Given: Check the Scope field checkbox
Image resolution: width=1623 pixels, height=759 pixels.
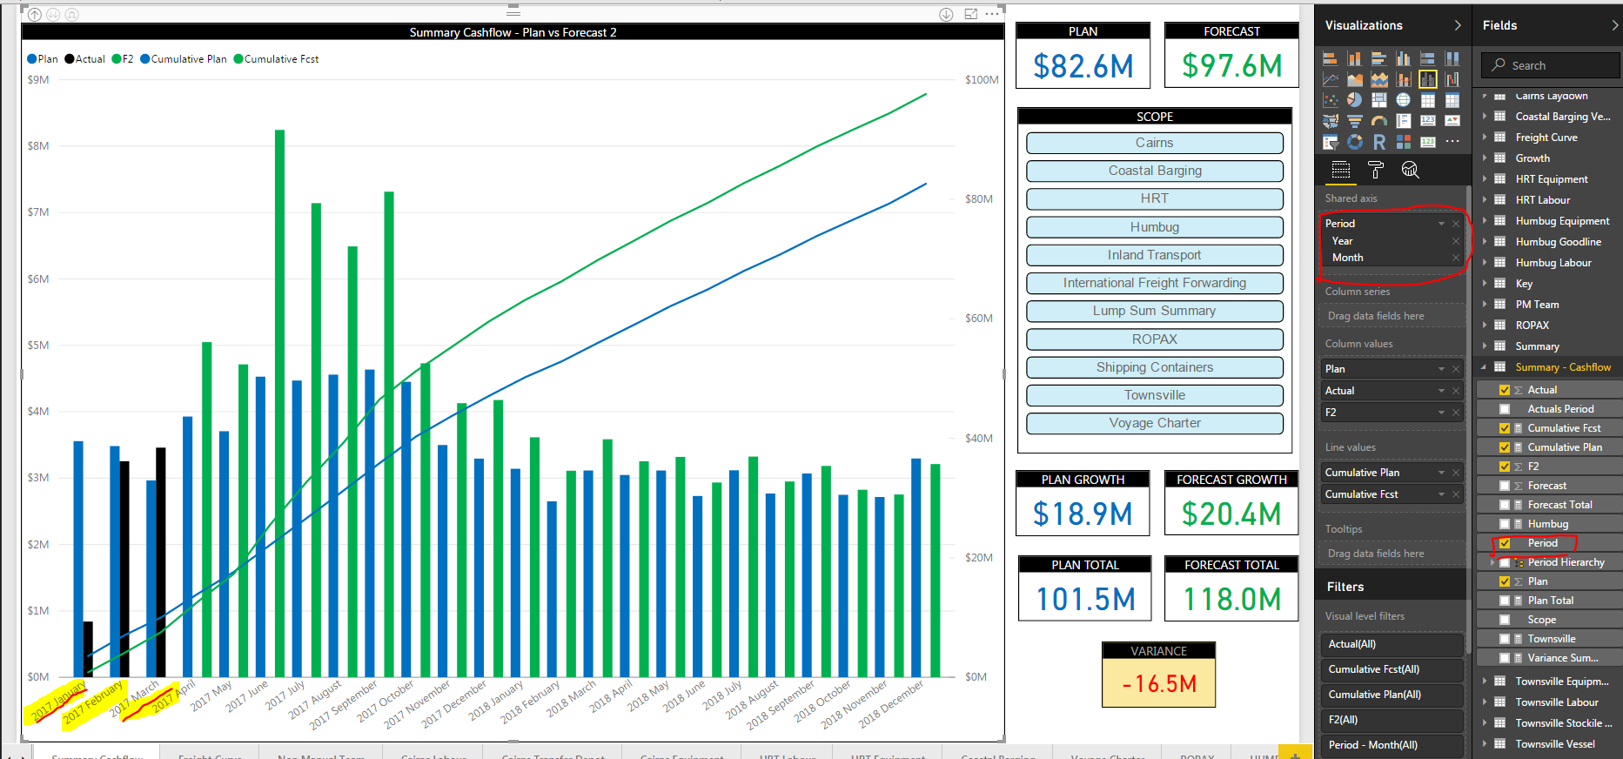Looking at the screenshot, I should (1505, 620).
